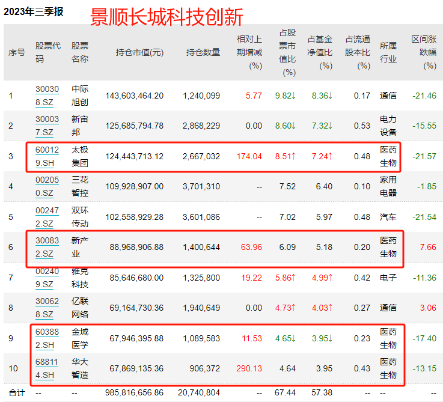443x402 pixels.
Task: Open stock code link 300037.SZ
Action: coord(47,126)
